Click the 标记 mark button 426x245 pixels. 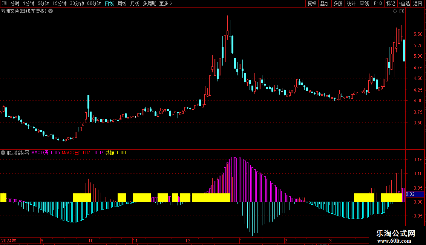pos(391,3)
